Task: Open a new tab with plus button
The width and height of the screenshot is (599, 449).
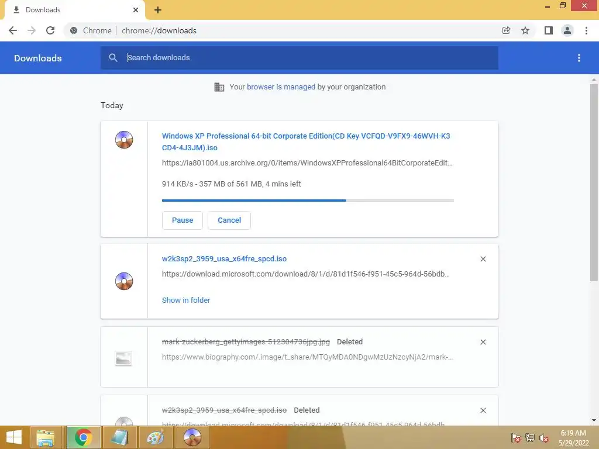Action: 158,10
